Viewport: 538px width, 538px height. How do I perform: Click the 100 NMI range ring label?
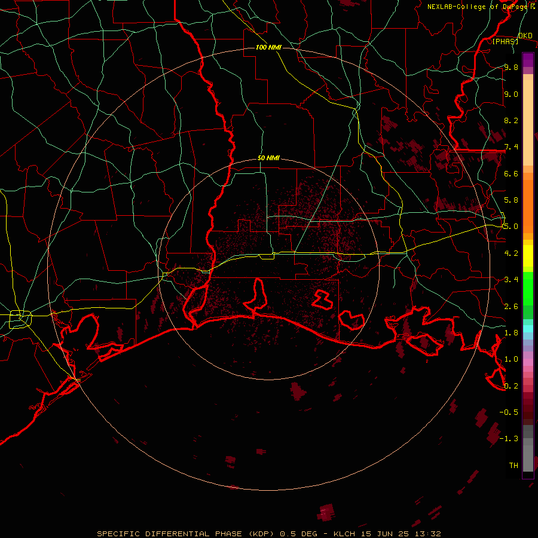click(x=268, y=47)
